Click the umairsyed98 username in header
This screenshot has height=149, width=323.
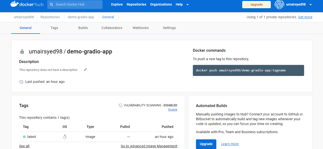tap(296, 4)
